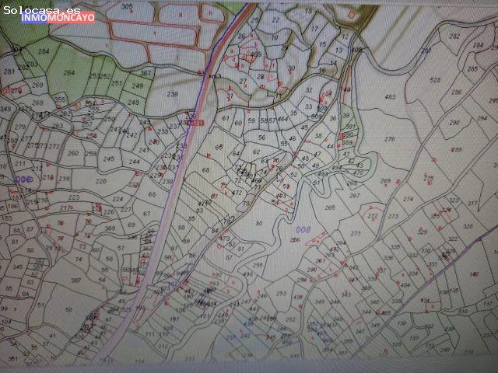Select green parcel 367

[146, 73]
